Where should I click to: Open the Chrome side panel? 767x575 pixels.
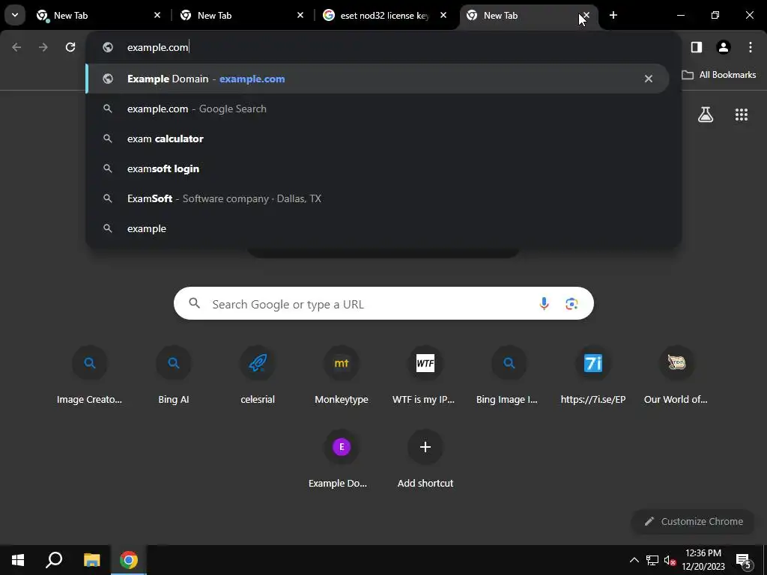[697, 47]
